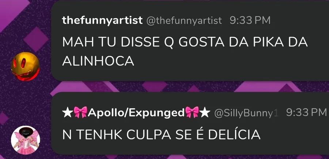The width and height of the screenshot is (329, 159).
Task: Open the pink fairy avatar of Apollo/Expunged
Action: pyautogui.click(x=25, y=140)
